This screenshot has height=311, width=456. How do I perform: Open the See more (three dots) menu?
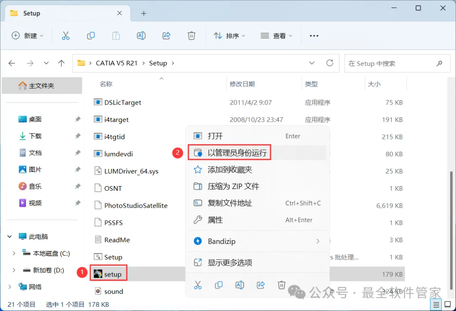tap(314, 36)
